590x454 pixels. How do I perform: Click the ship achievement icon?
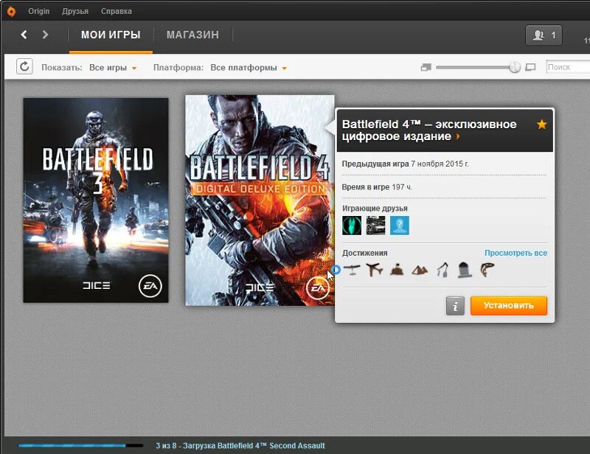(x=397, y=270)
